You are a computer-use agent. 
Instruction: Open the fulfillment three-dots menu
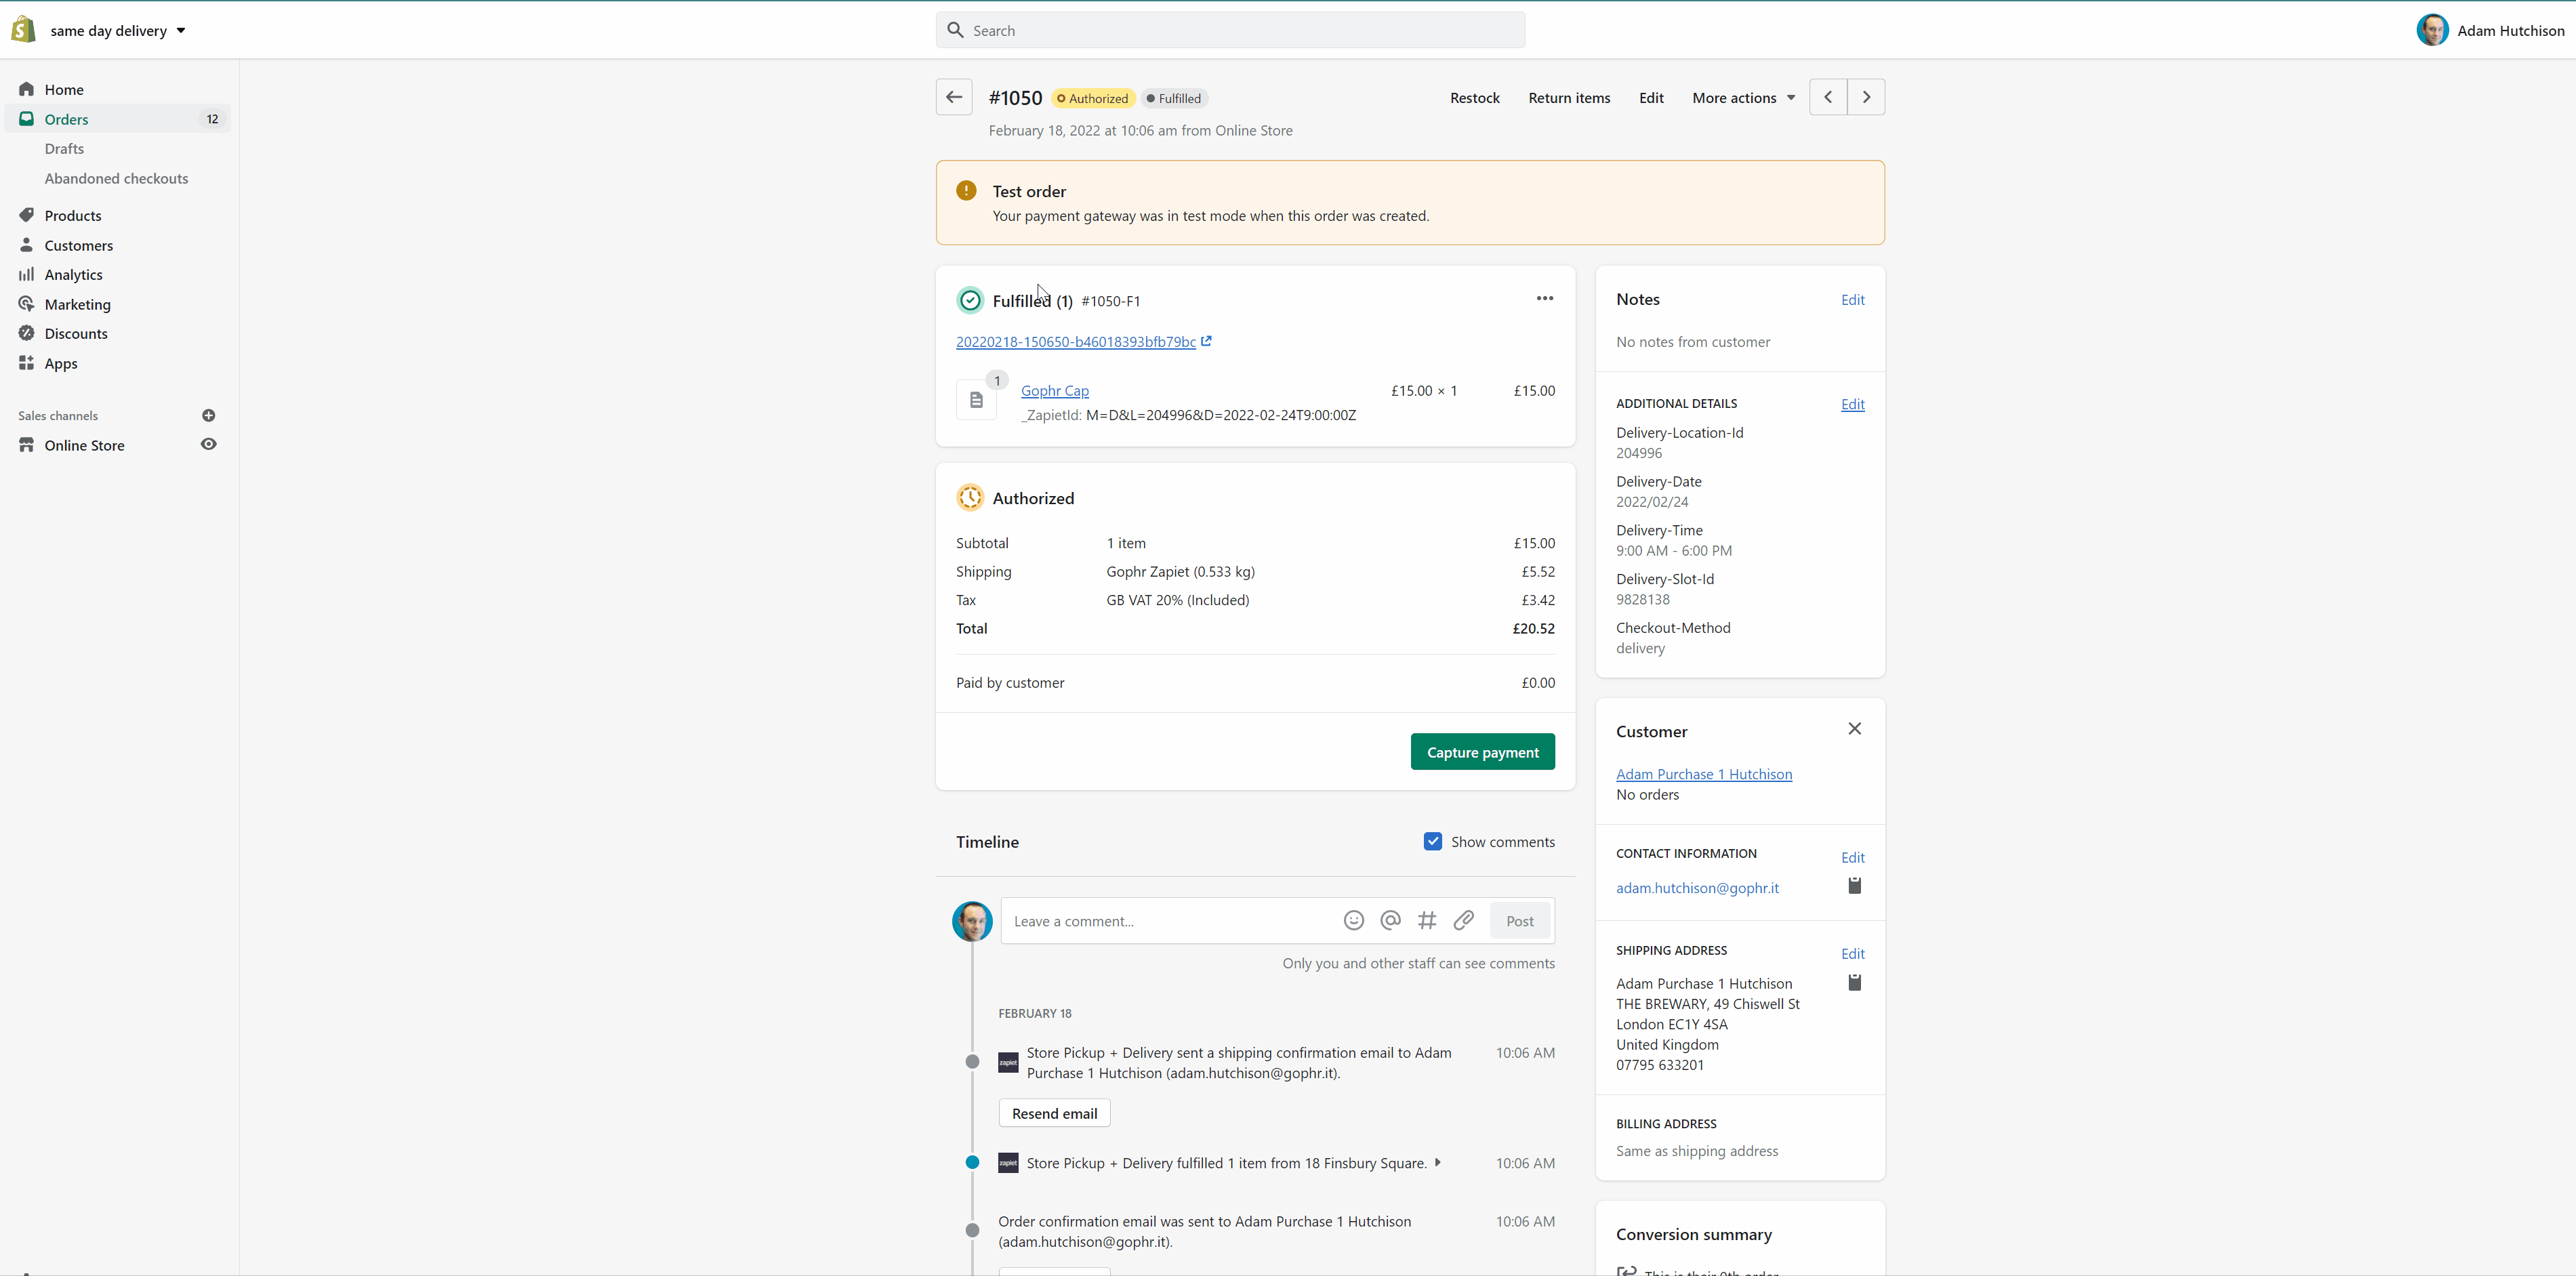click(1544, 298)
